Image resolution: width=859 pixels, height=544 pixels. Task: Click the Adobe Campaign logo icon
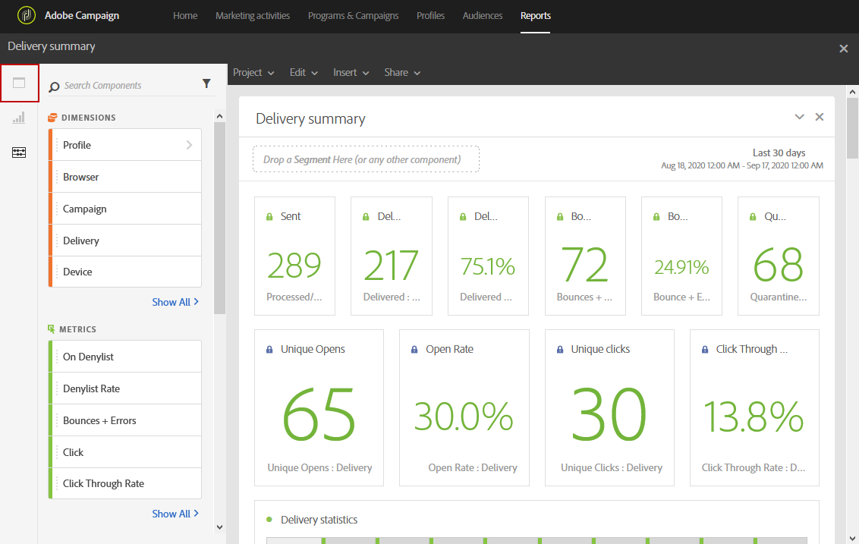point(27,15)
